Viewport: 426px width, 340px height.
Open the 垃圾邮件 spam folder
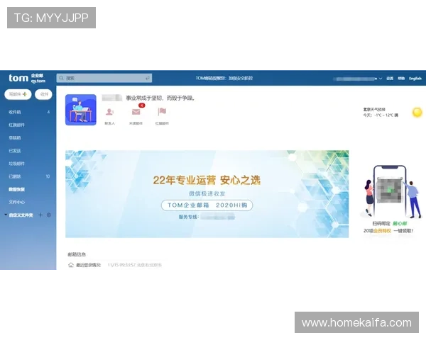[16, 164]
